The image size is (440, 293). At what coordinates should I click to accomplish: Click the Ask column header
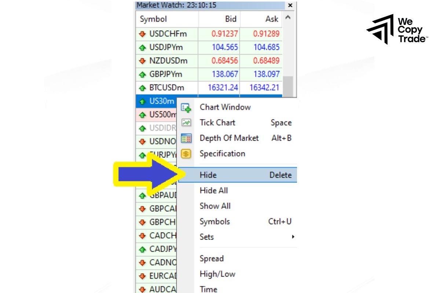pos(271,19)
